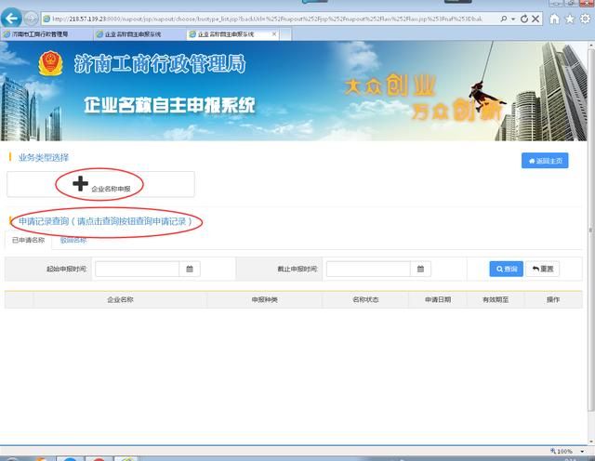Screen dimensions: 595x461
Task: Open calendar picker for 截止申报时间
Action: pyautogui.click(x=420, y=269)
